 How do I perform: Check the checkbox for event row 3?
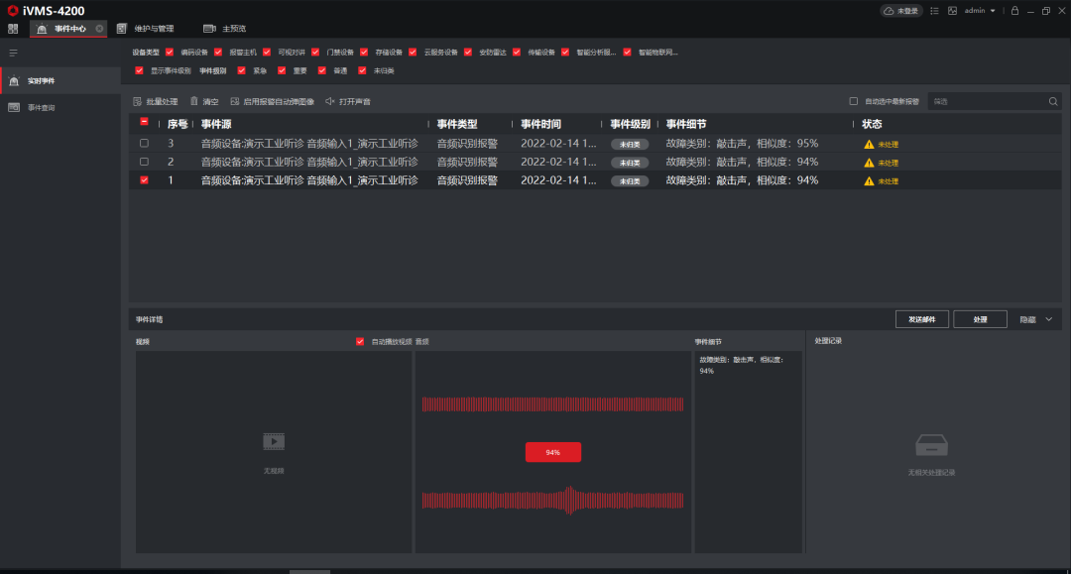click(x=145, y=144)
